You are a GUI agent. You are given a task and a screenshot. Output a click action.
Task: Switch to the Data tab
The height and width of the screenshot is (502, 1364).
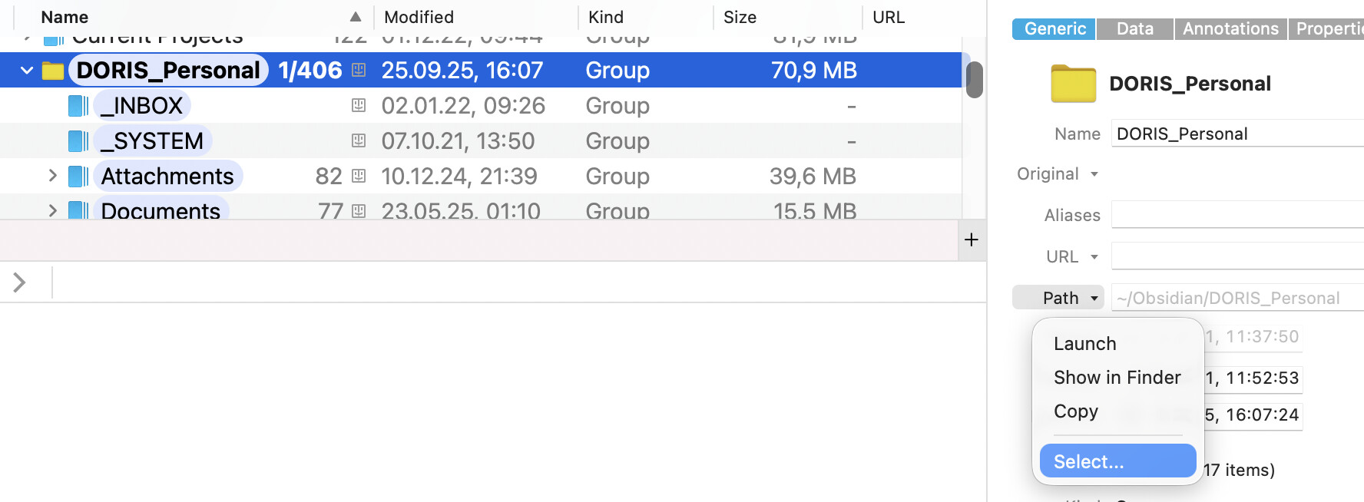click(x=1134, y=29)
